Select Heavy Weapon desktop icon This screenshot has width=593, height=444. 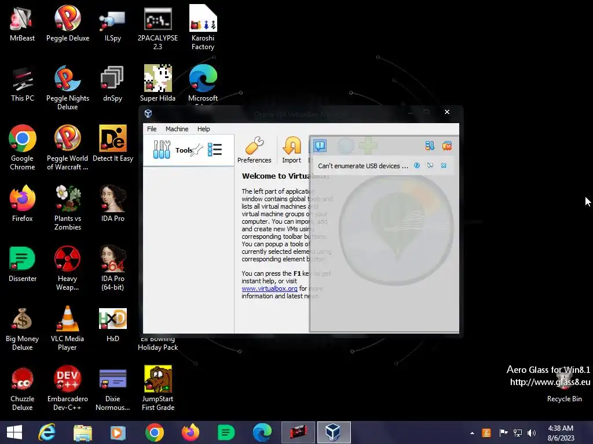click(x=67, y=268)
